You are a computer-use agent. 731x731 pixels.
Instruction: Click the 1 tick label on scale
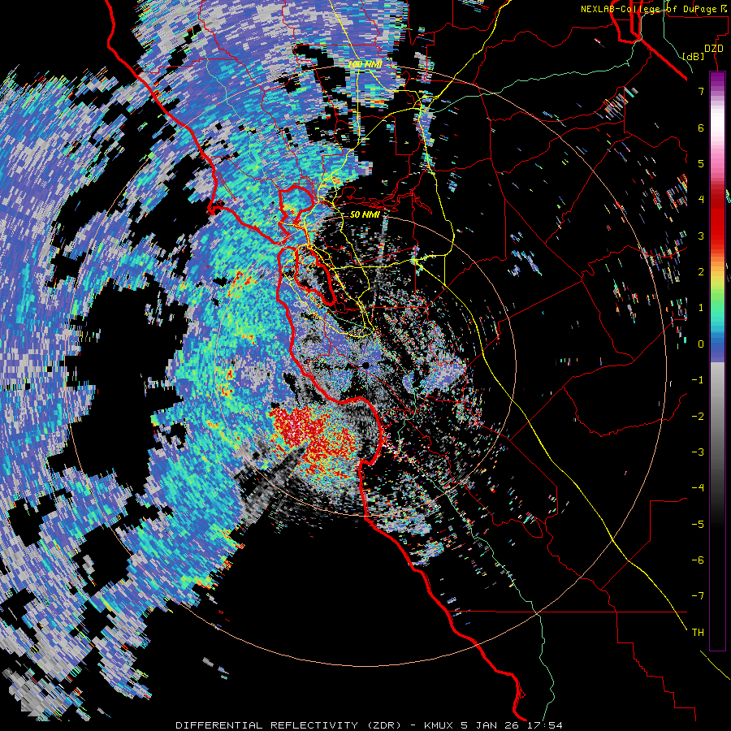(x=701, y=308)
